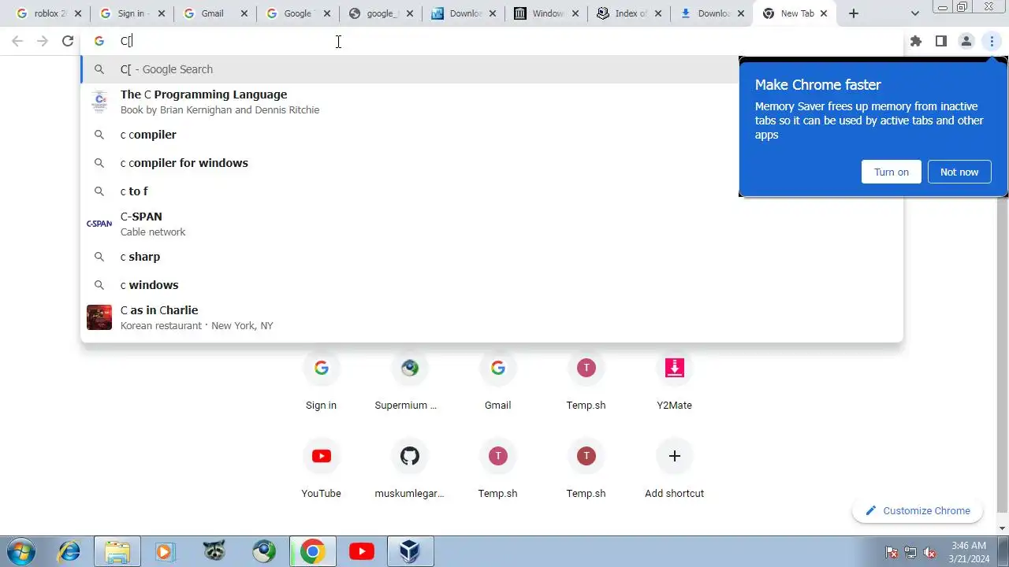The width and height of the screenshot is (1009, 567).
Task: Open the Chrome three-dot menu
Action: (992, 41)
